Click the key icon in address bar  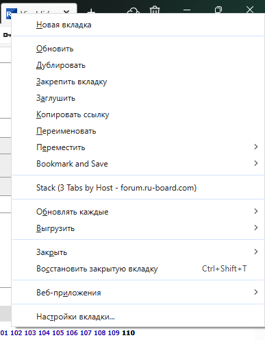click(x=7, y=35)
